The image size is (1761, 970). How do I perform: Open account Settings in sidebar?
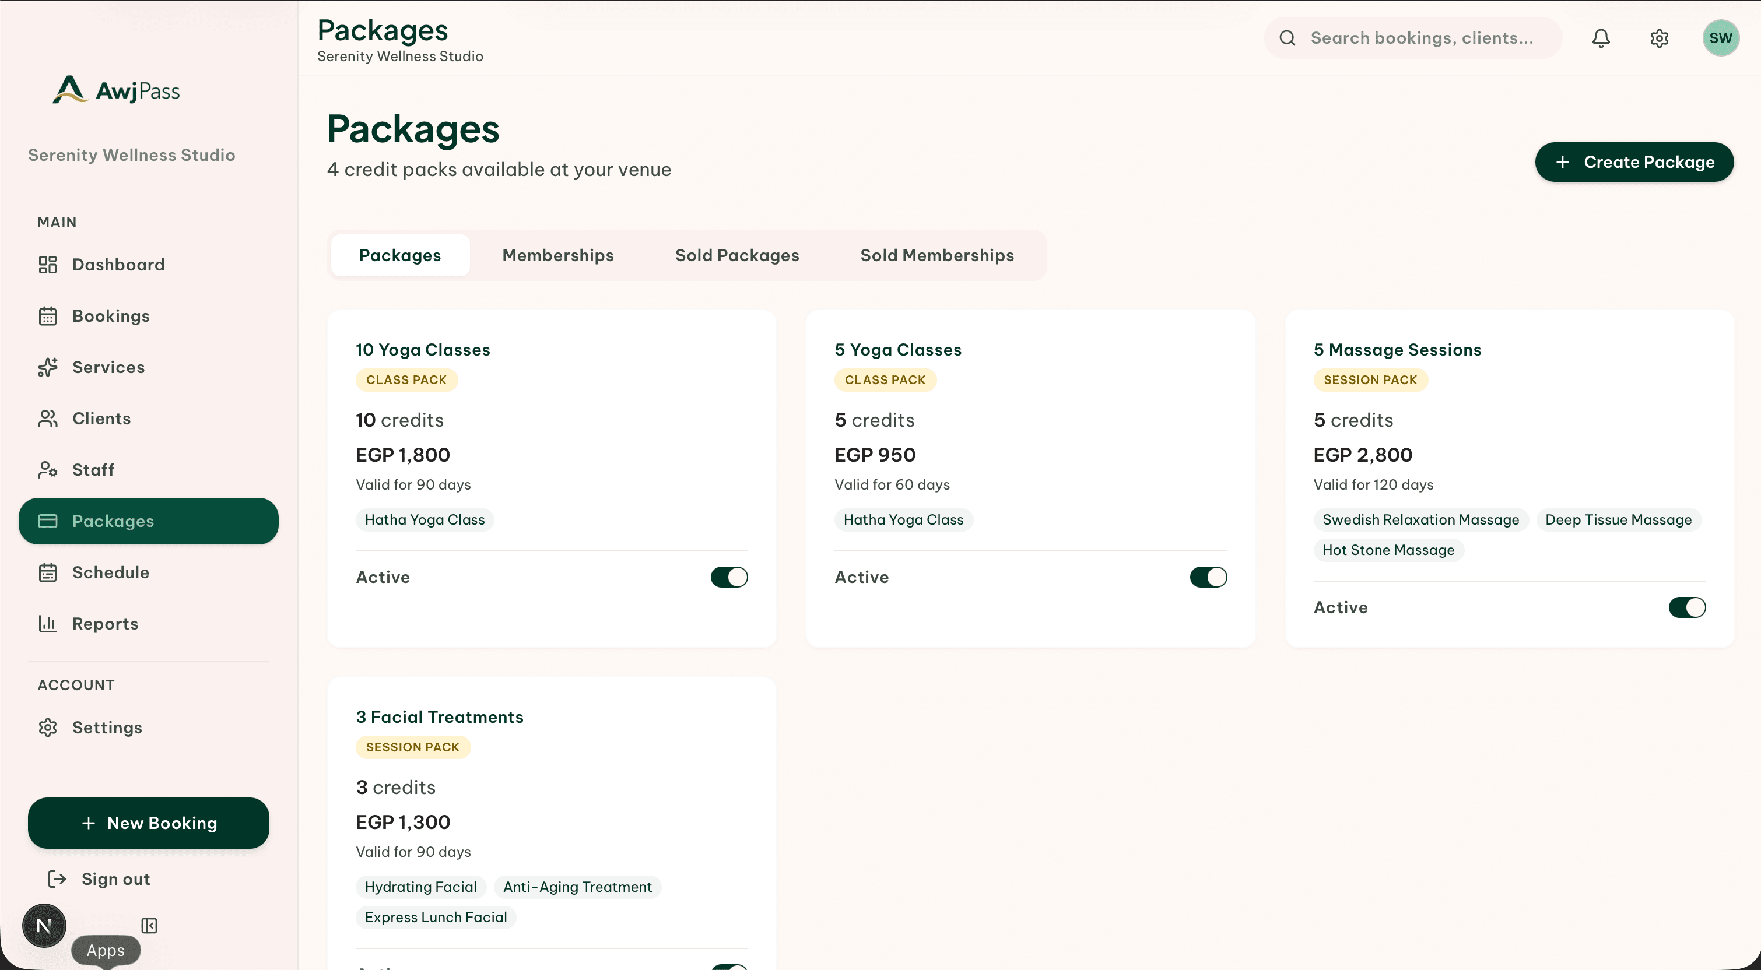tap(148, 727)
